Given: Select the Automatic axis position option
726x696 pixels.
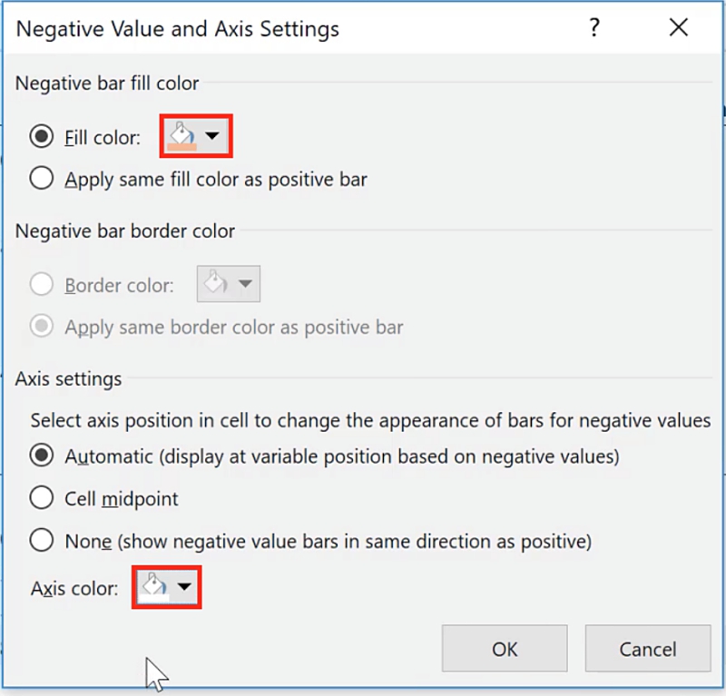Looking at the screenshot, I should pyautogui.click(x=41, y=456).
